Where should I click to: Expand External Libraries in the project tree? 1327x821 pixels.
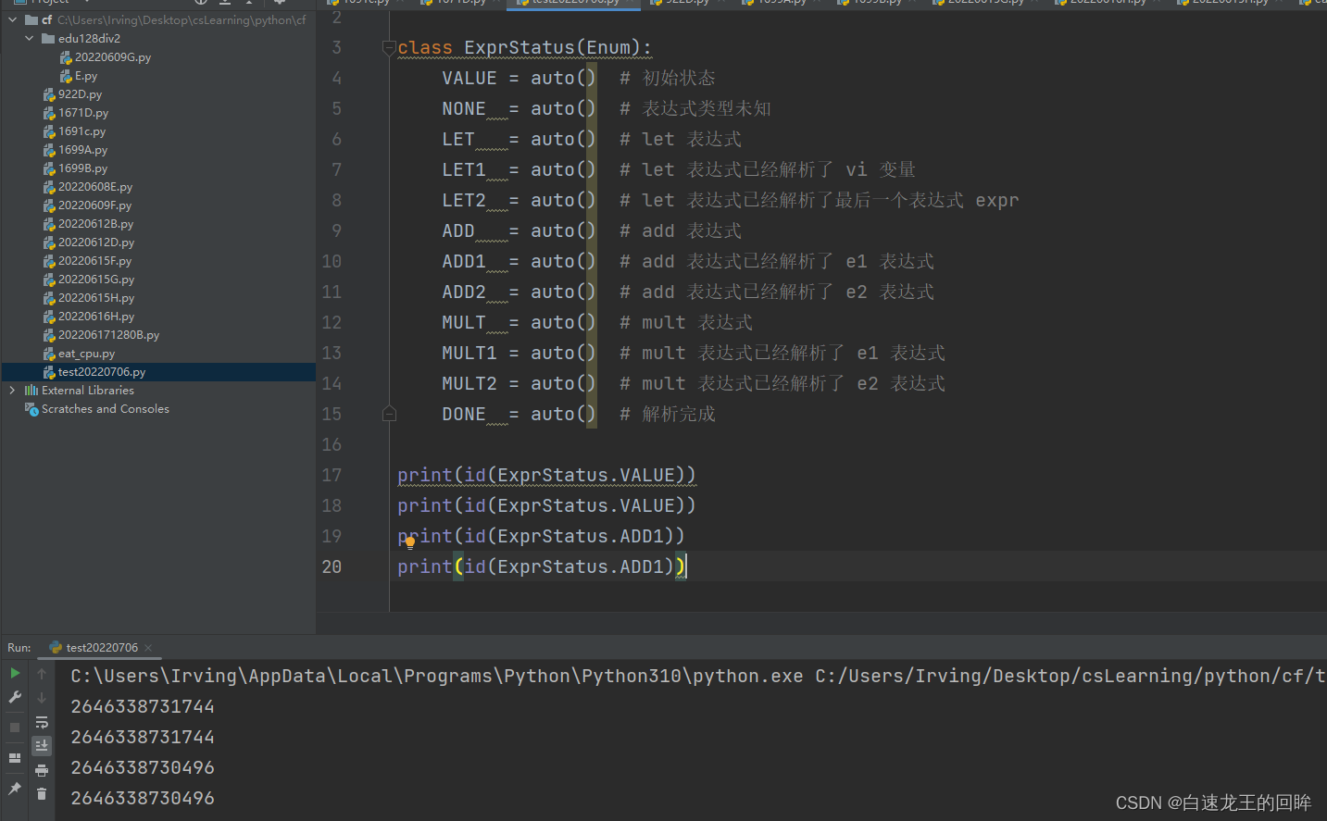point(13,390)
